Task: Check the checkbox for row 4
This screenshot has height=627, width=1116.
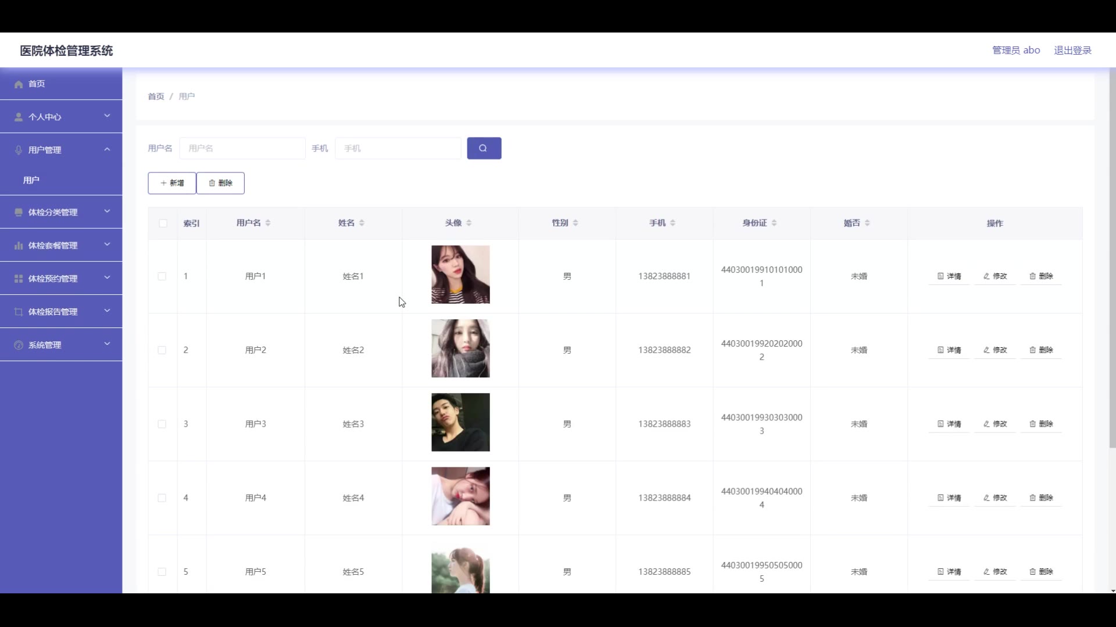Action: point(162,498)
